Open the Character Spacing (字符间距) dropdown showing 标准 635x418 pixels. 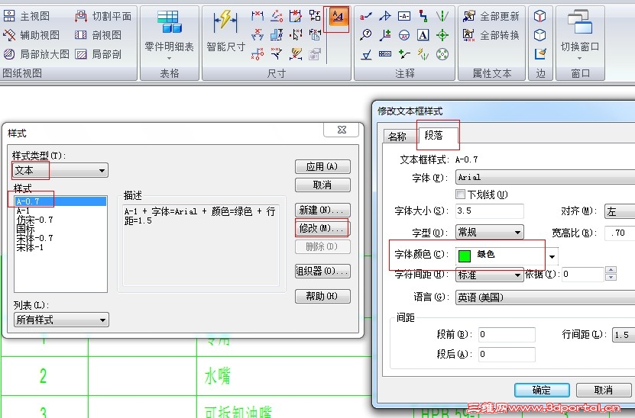(489, 275)
